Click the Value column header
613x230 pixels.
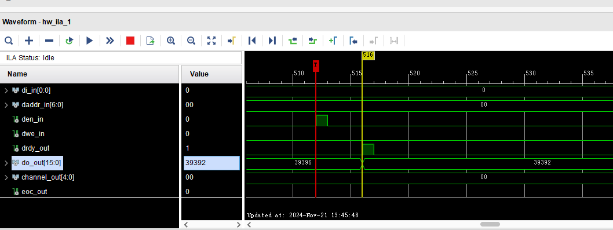211,74
